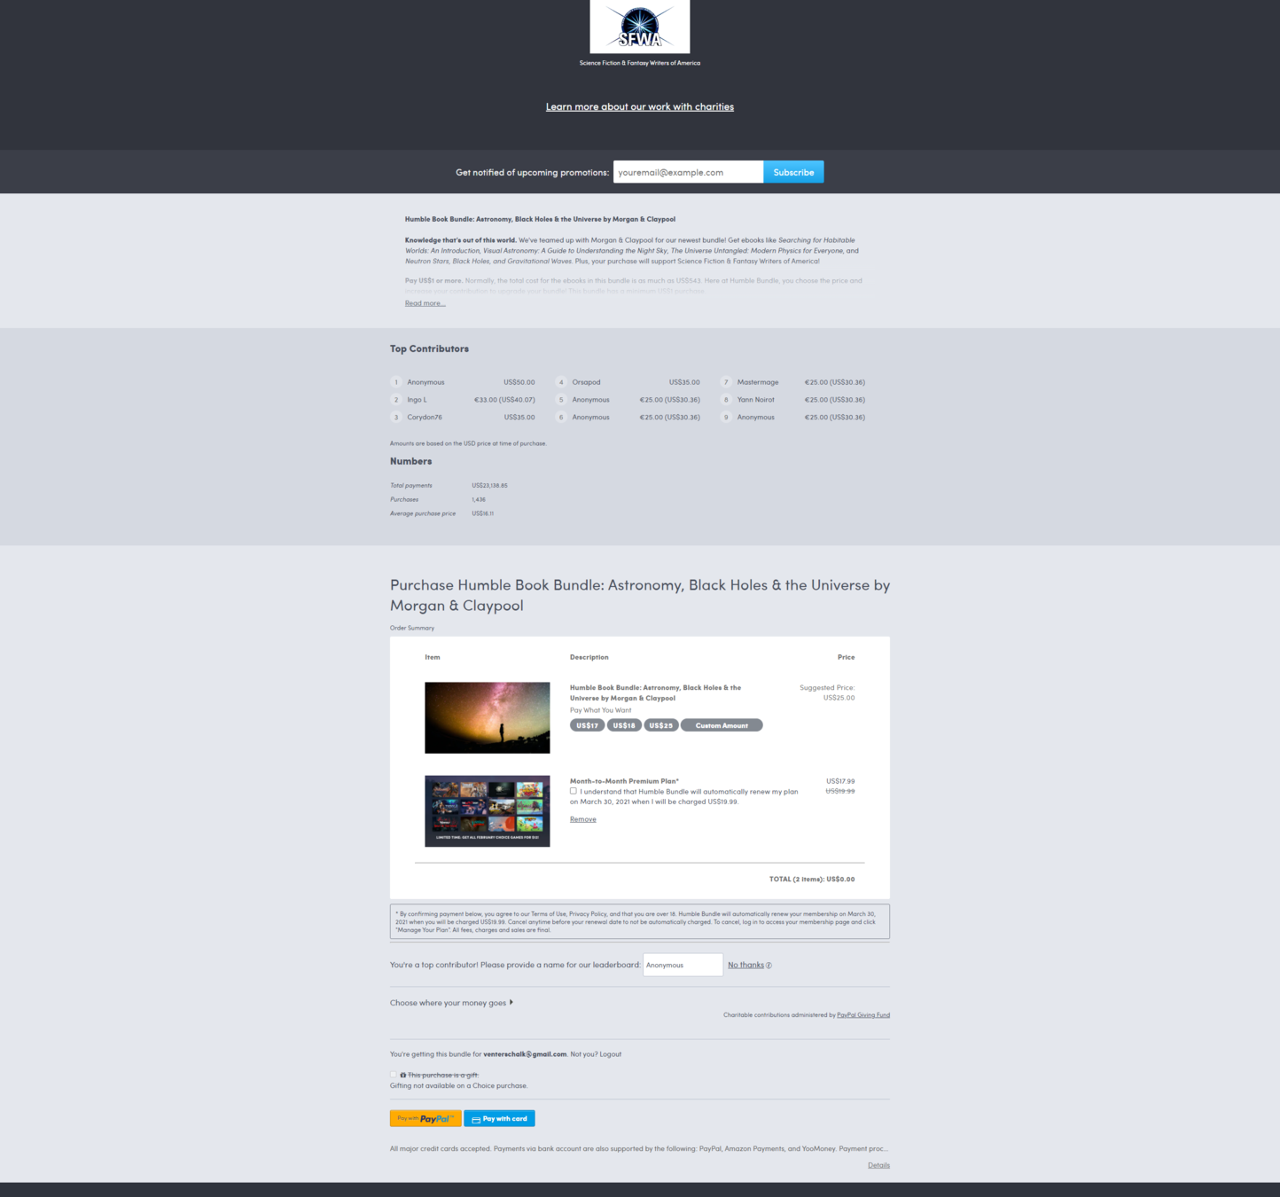Remove the Month-to-Month Premium Plan
Viewport: 1280px width, 1197px height.
tap(582, 819)
